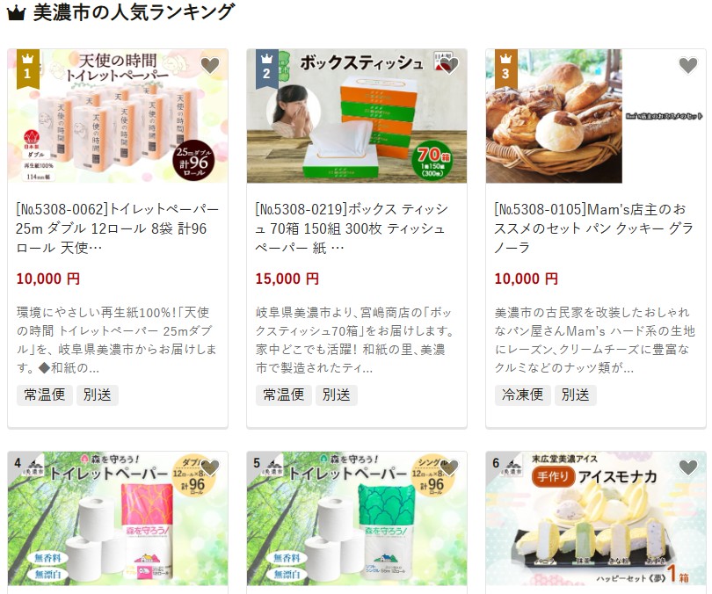Open No.5308-0105 Mam's店主 title link
This screenshot has height=594, width=712.
tap(593, 228)
